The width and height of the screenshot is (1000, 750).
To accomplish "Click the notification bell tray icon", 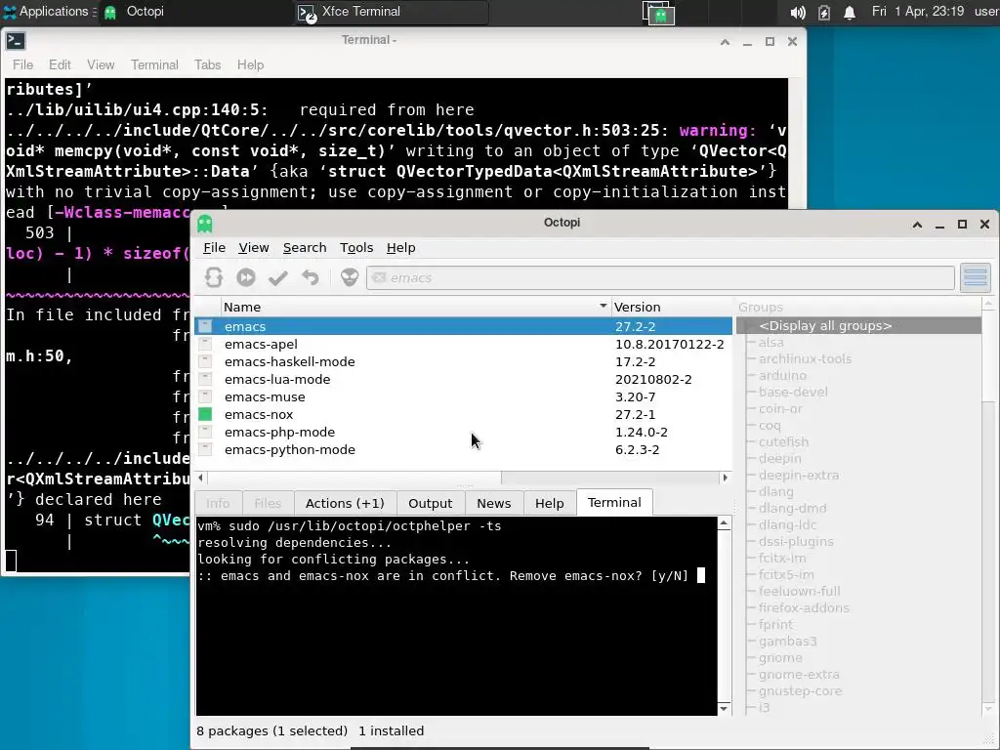I will (850, 13).
